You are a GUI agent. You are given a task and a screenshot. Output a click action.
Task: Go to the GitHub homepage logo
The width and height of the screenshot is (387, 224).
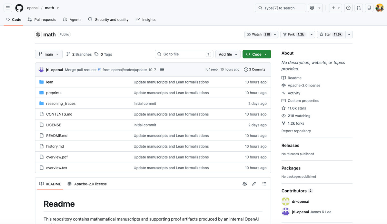pos(19,8)
